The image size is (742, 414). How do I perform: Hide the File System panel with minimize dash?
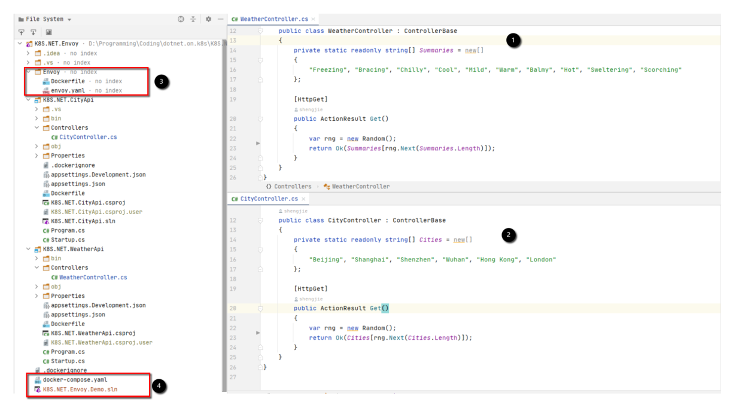[x=220, y=19]
